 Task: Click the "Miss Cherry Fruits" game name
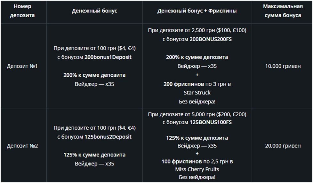197,169
